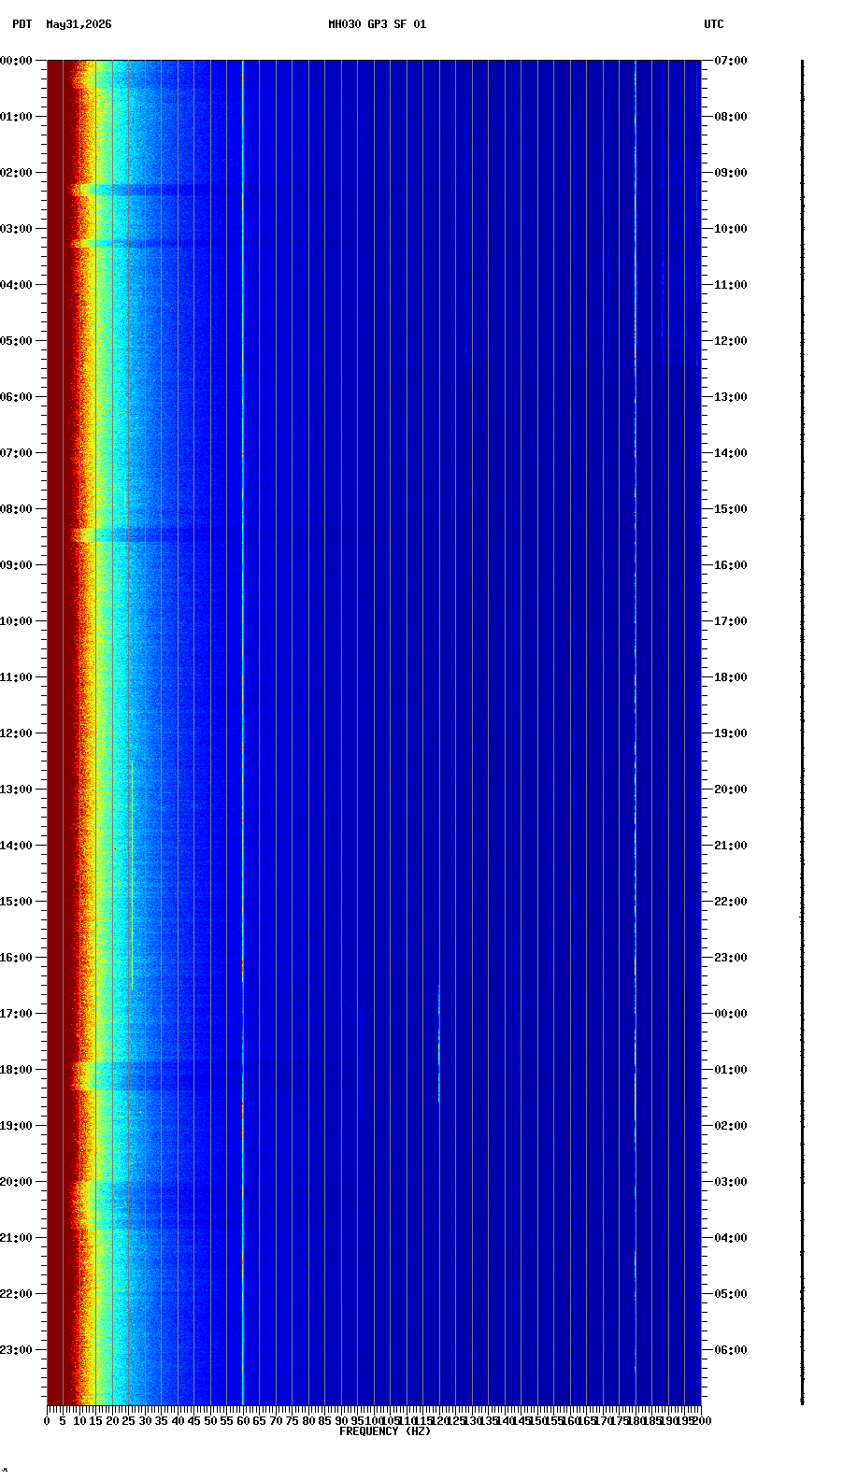Screen dimensions: 843x1480
Task: Select frequency axis tick label 60
Action: point(243,1421)
